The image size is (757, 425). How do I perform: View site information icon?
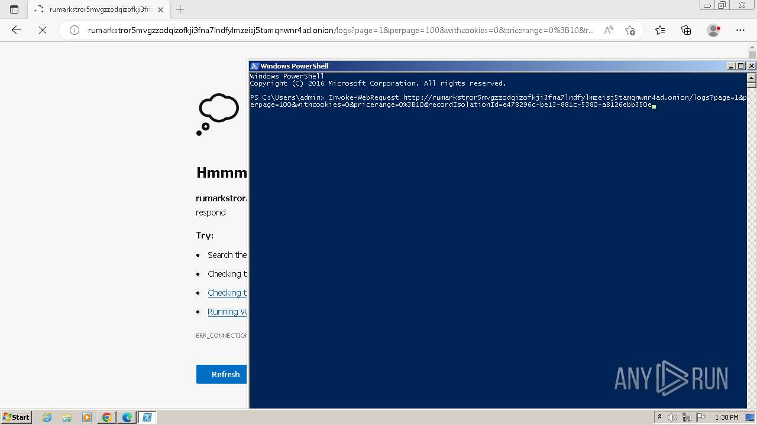coord(75,30)
